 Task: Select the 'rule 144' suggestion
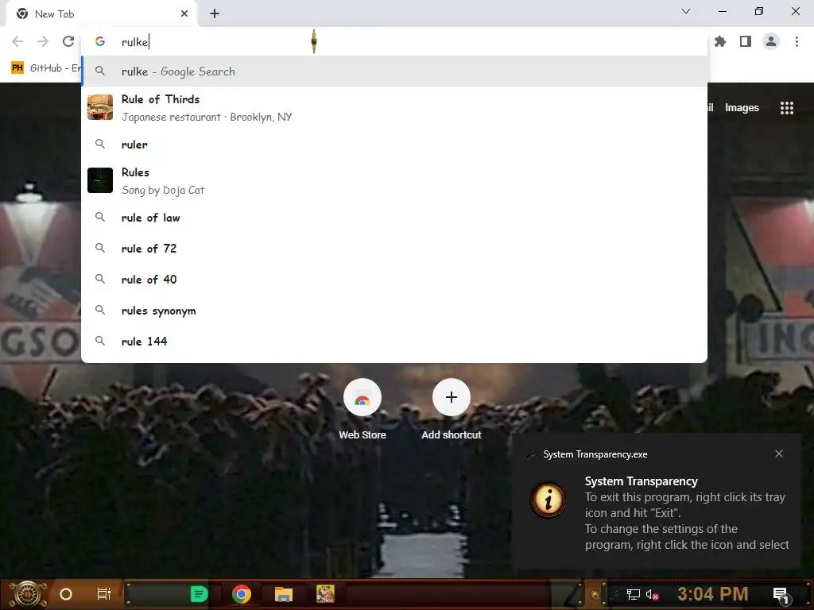point(394,342)
